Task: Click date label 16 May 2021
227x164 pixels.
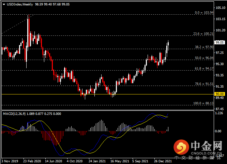Action: point(120,161)
